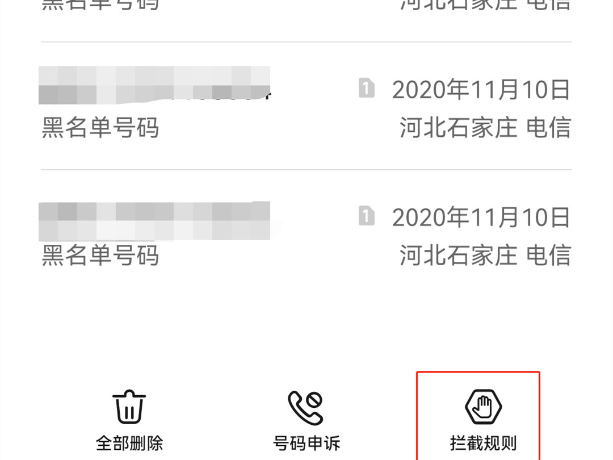Image resolution: width=613 pixels, height=460 pixels.
Task: Tap the 2020年11月10日 date in last record
Action: coord(481,217)
